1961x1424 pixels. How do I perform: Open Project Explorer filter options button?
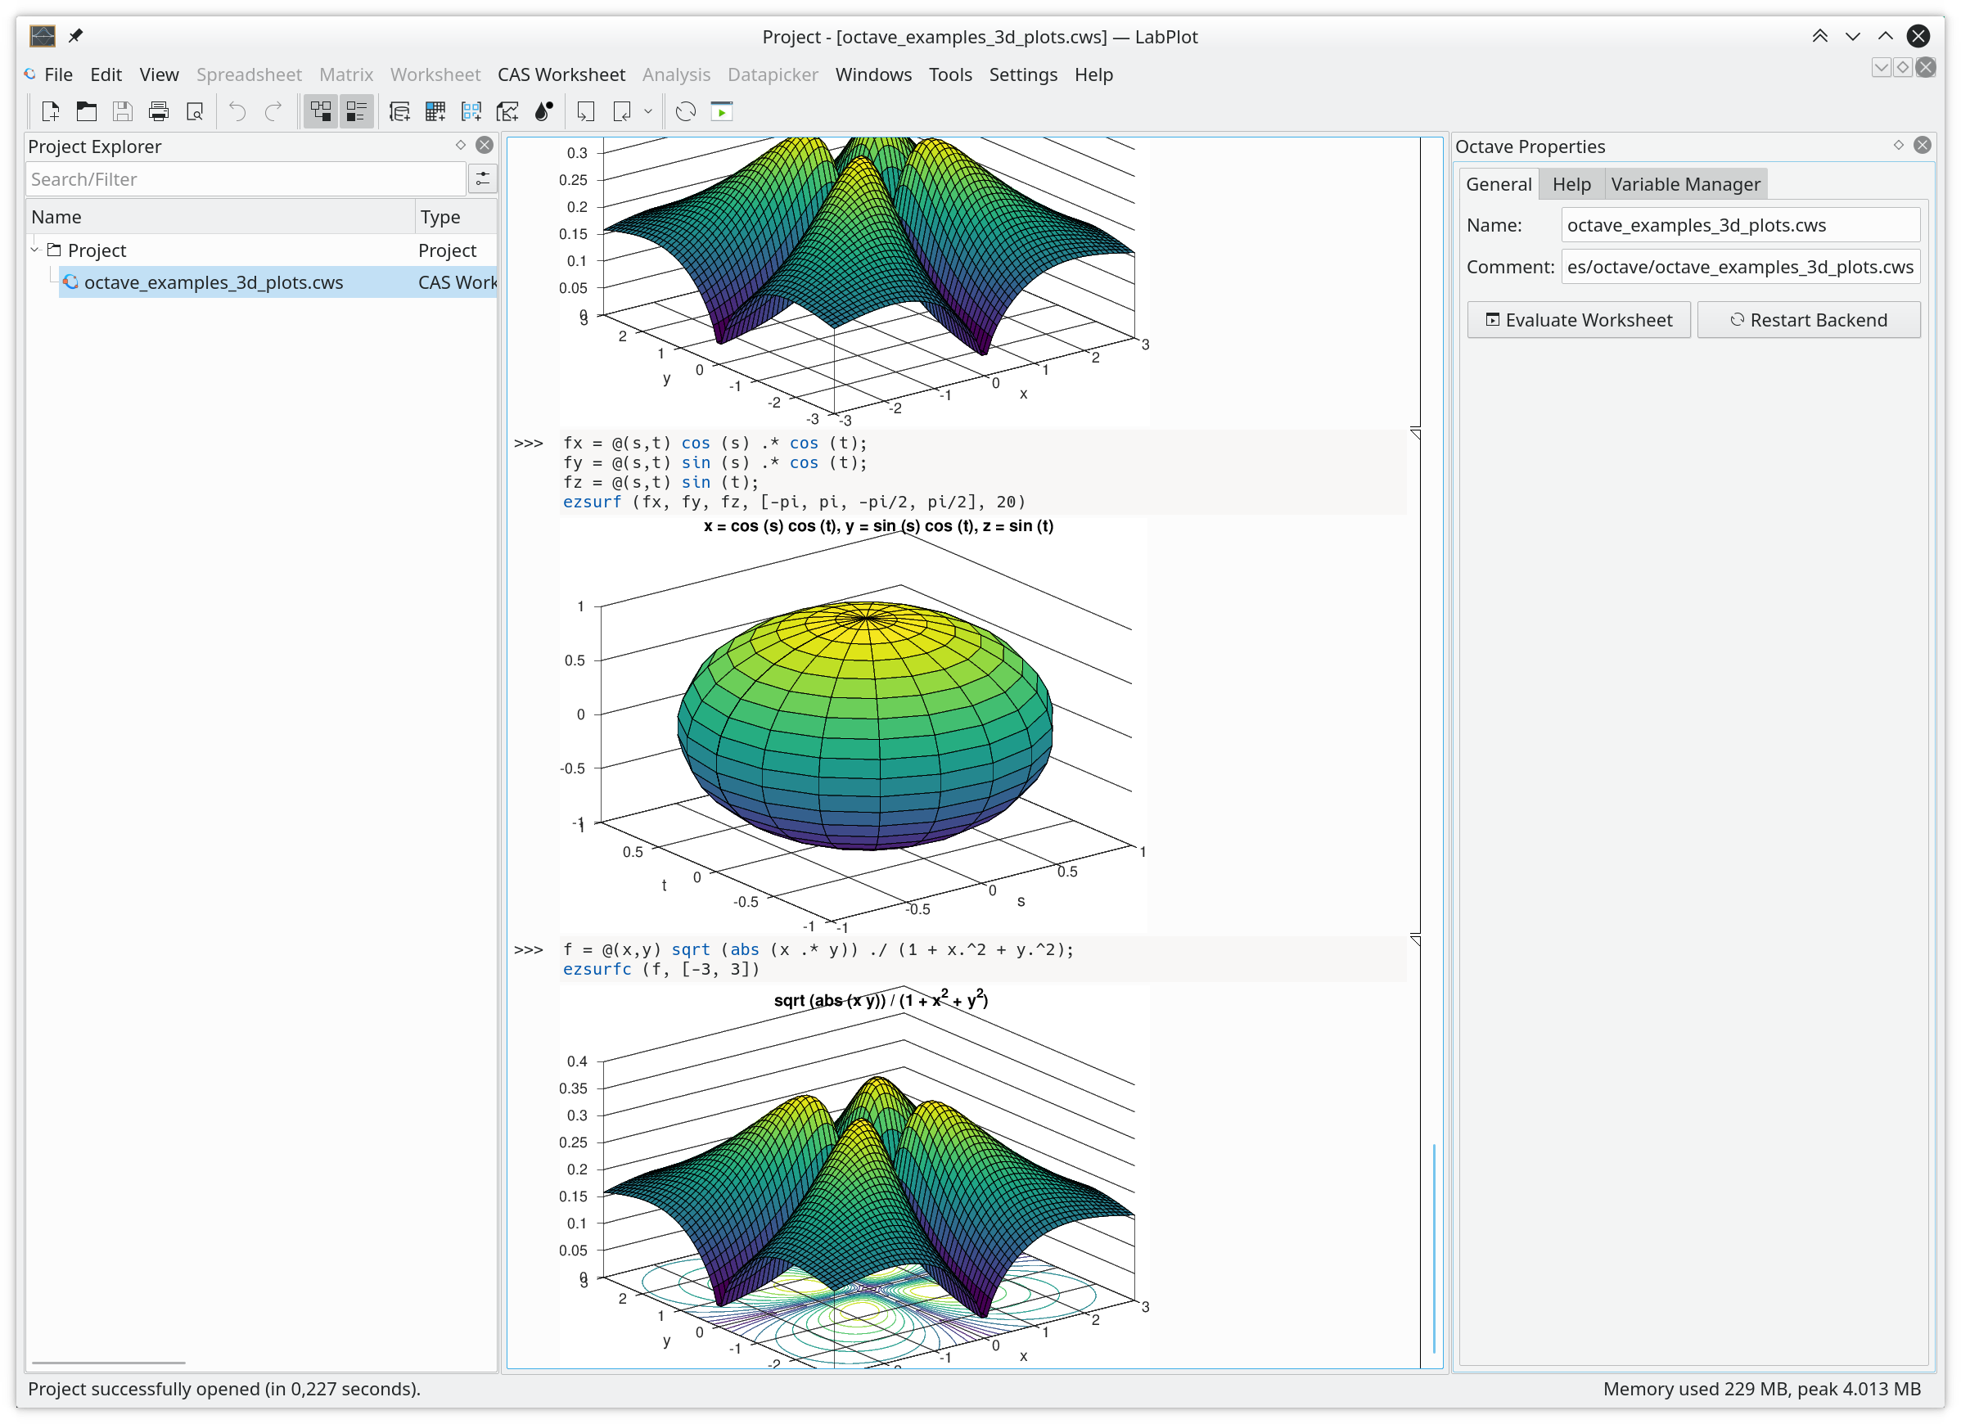point(482,179)
